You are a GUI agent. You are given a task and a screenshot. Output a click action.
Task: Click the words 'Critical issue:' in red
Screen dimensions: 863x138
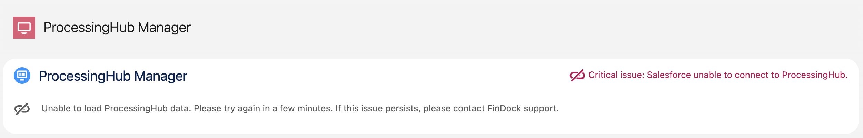(x=616, y=75)
